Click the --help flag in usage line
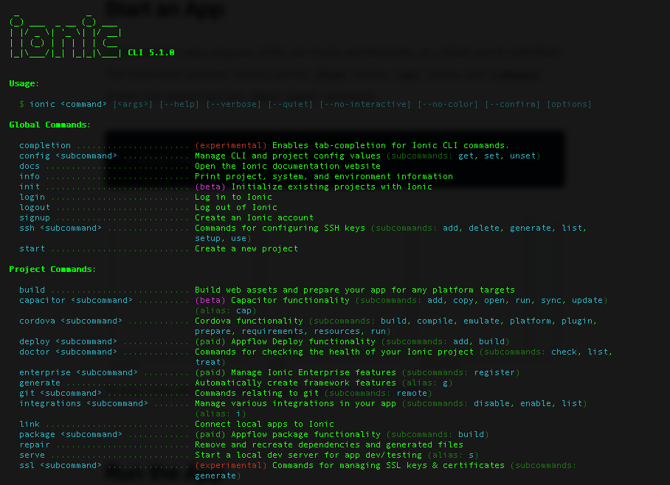 [x=179, y=104]
